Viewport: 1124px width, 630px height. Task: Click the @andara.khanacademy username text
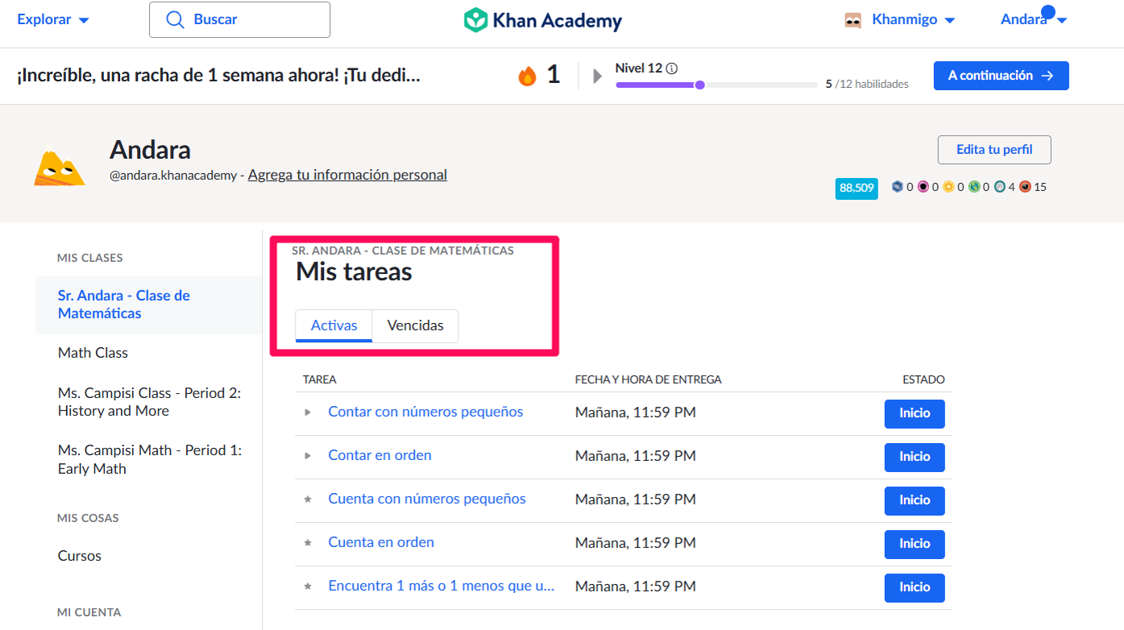(173, 176)
